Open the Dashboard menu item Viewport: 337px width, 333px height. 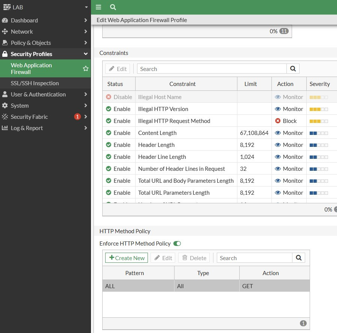pyautogui.click(x=45, y=21)
